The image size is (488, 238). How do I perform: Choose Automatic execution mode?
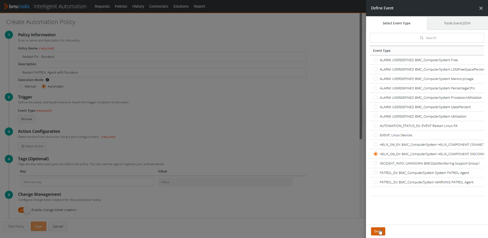tap(44, 87)
